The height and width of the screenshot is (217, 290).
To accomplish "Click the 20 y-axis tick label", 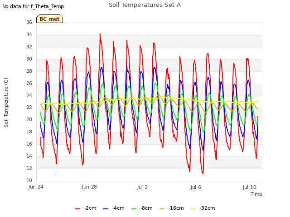I will point(29,119).
